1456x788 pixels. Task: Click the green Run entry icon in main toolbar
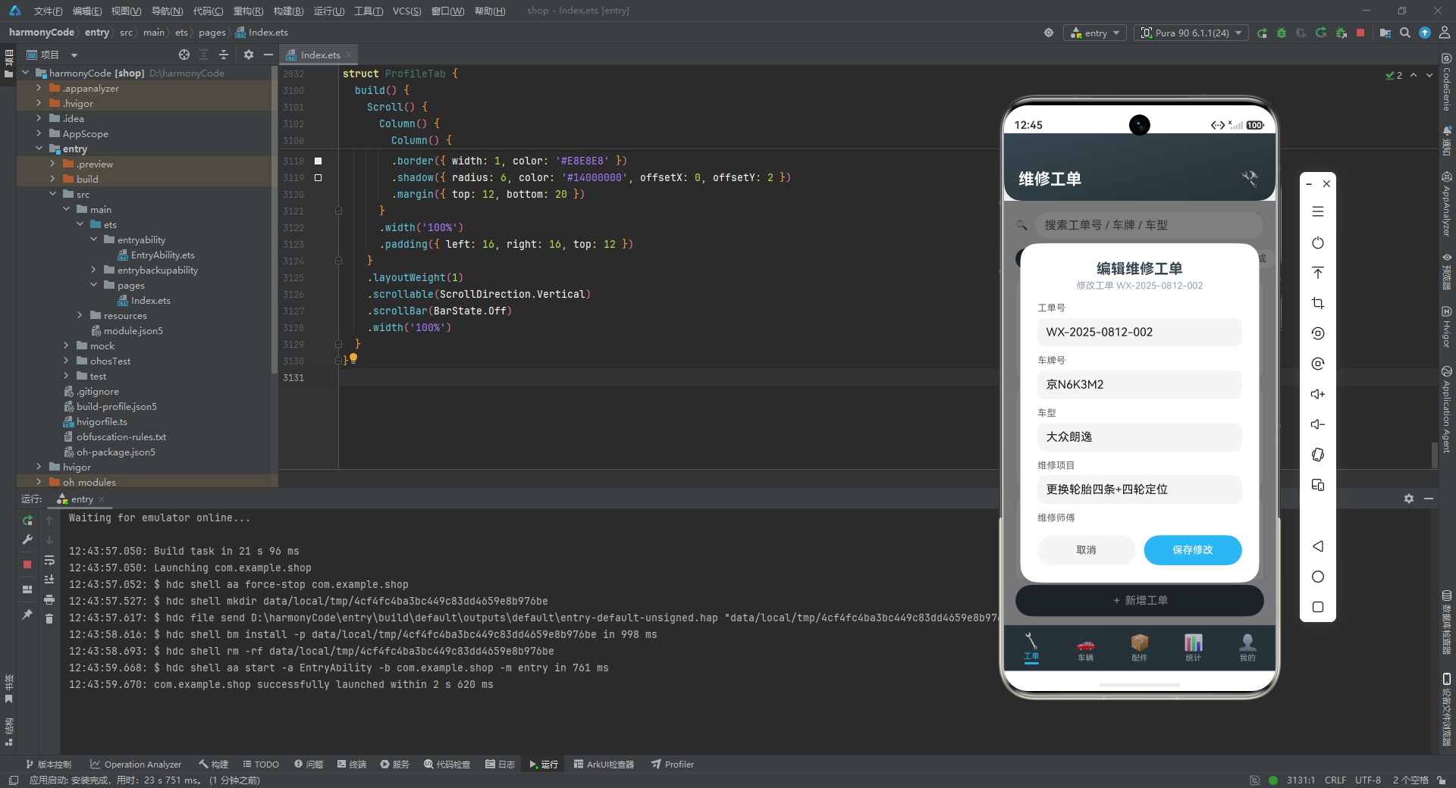tap(1262, 33)
